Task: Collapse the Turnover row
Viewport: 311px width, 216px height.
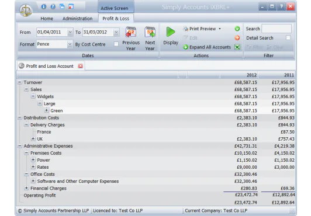Action: pyautogui.click(x=20, y=82)
